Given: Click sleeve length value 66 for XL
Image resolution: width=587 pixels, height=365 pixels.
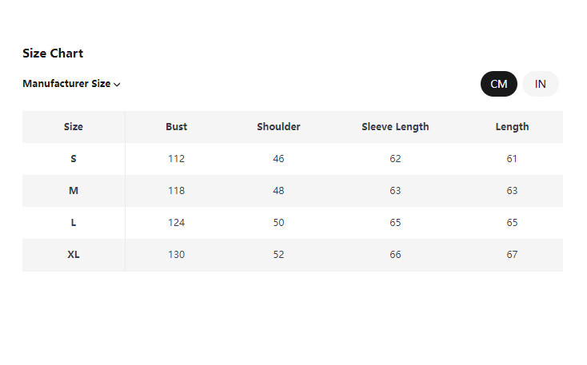Looking at the screenshot, I should coord(395,255).
